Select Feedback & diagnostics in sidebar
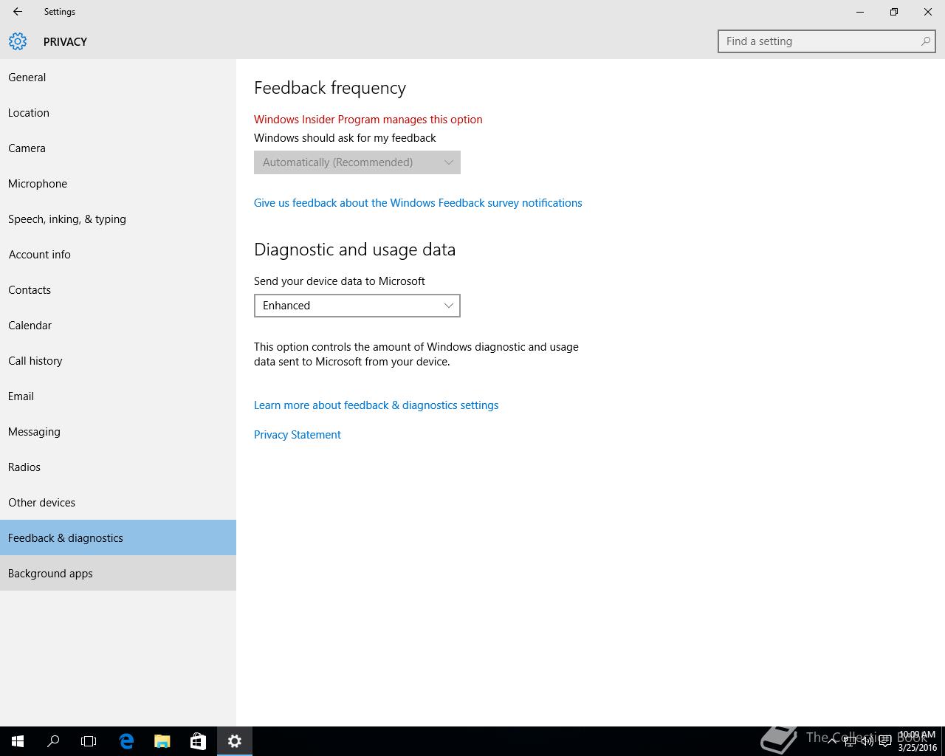Image resolution: width=945 pixels, height=756 pixels. (x=118, y=537)
